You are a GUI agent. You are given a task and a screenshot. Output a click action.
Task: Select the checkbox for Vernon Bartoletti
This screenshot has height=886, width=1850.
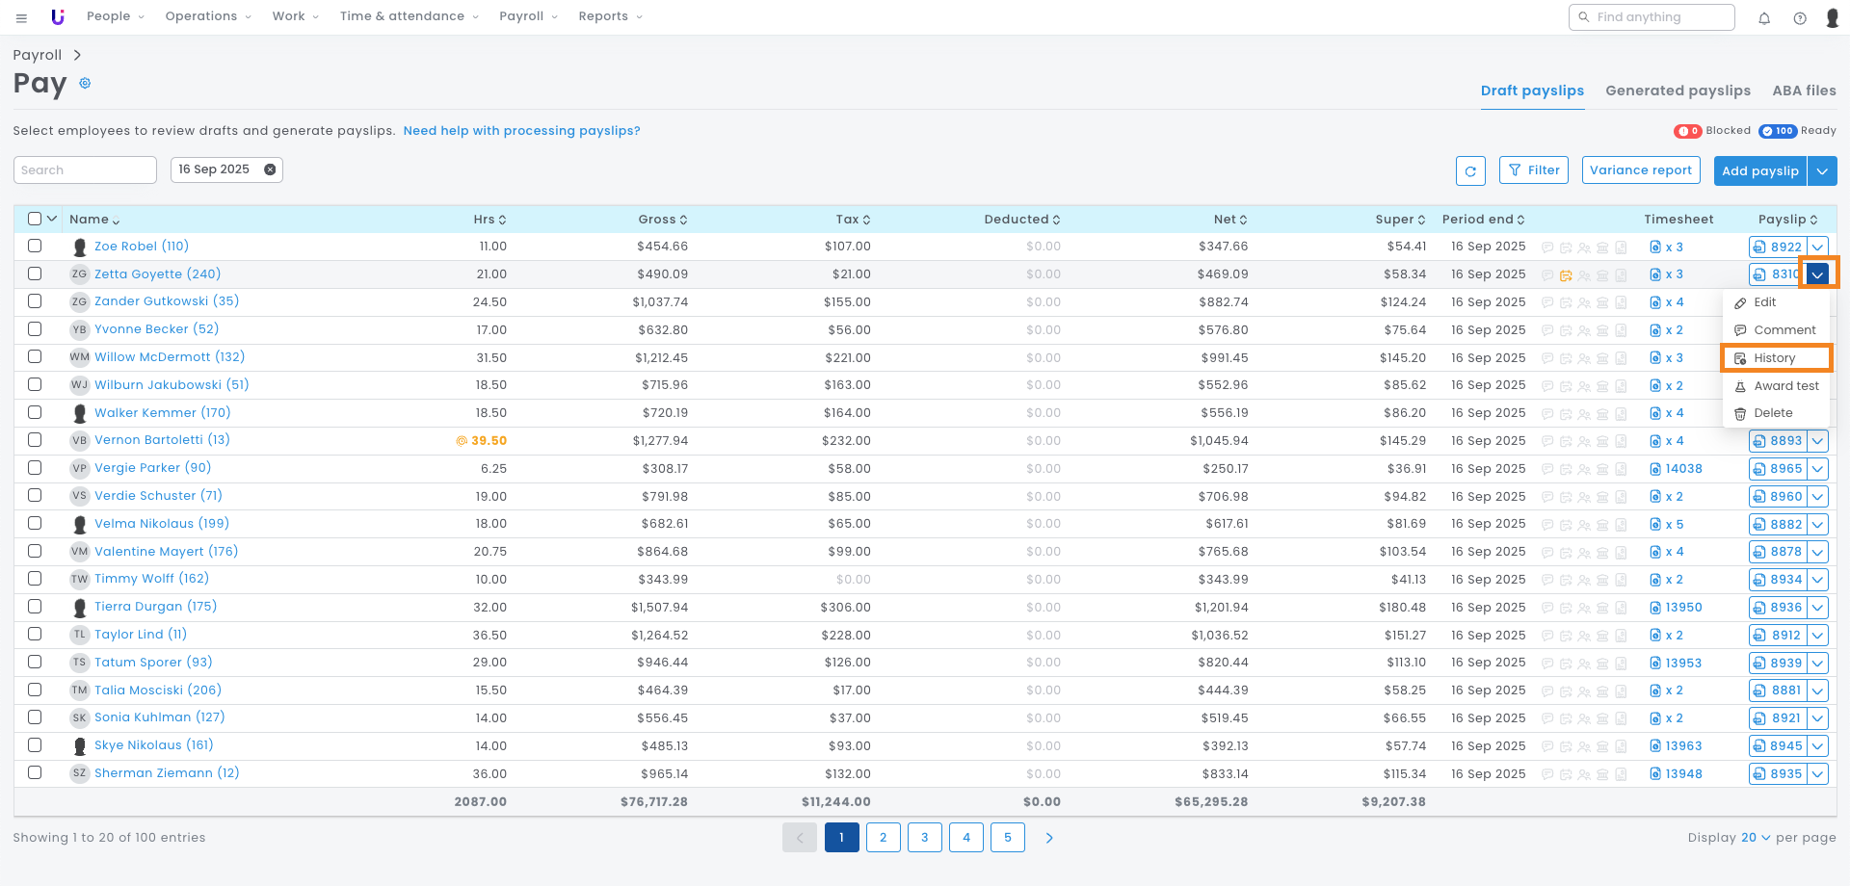(x=35, y=440)
